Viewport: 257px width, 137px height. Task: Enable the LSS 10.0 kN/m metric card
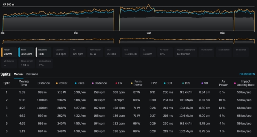point(130,52)
